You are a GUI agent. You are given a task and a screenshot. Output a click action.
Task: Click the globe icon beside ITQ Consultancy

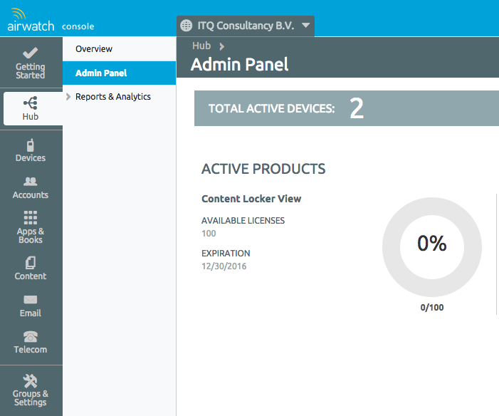tap(187, 26)
